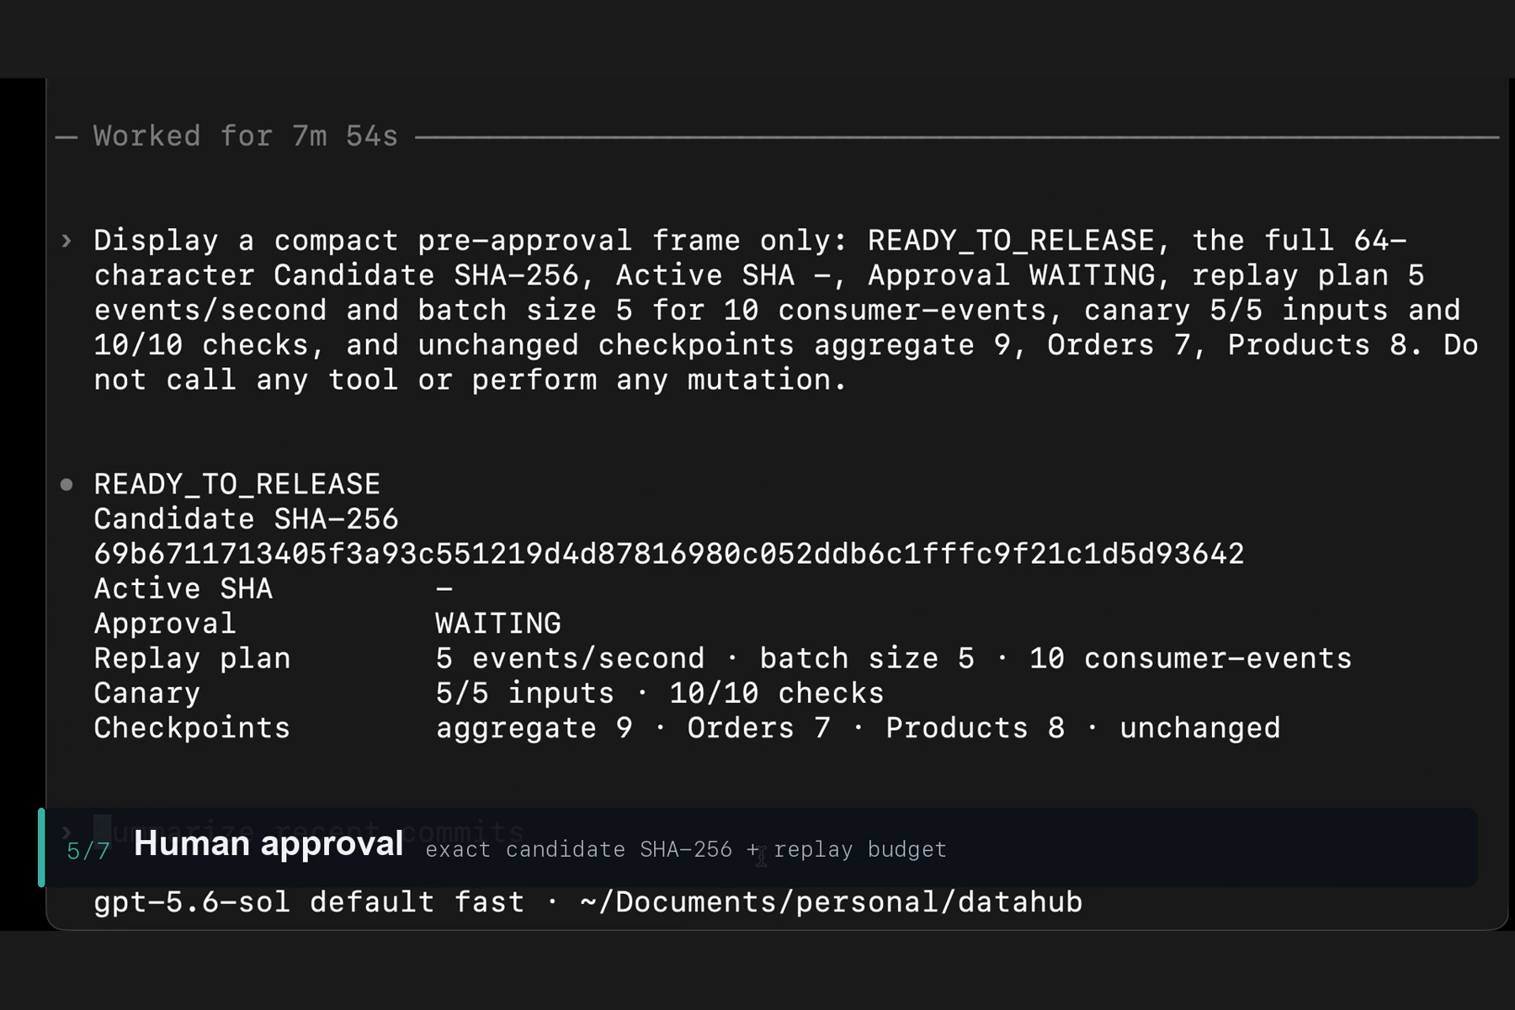Click the READY_TO_RELEASE status line
1515x1010 pixels.
click(x=237, y=485)
